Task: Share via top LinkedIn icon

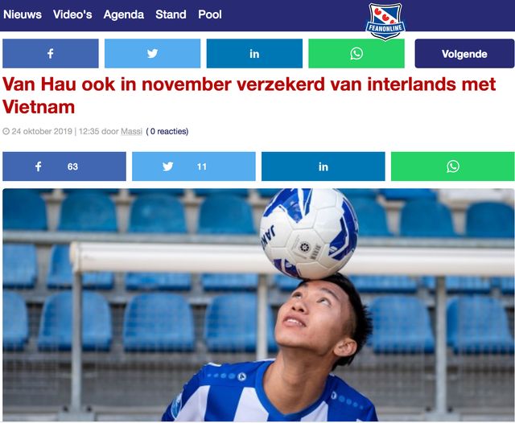Action: tap(254, 54)
